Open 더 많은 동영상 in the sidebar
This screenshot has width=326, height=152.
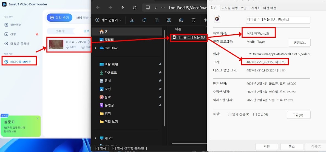[17, 44]
